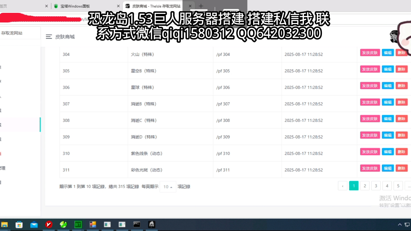The image size is (411, 231).
Task: Click the command cell /pf 309
Action: pyautogui.click(x=223, y=137)
